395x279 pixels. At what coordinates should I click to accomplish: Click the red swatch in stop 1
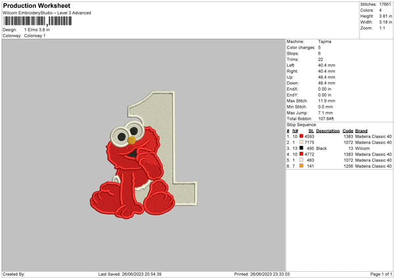point(302,136)
